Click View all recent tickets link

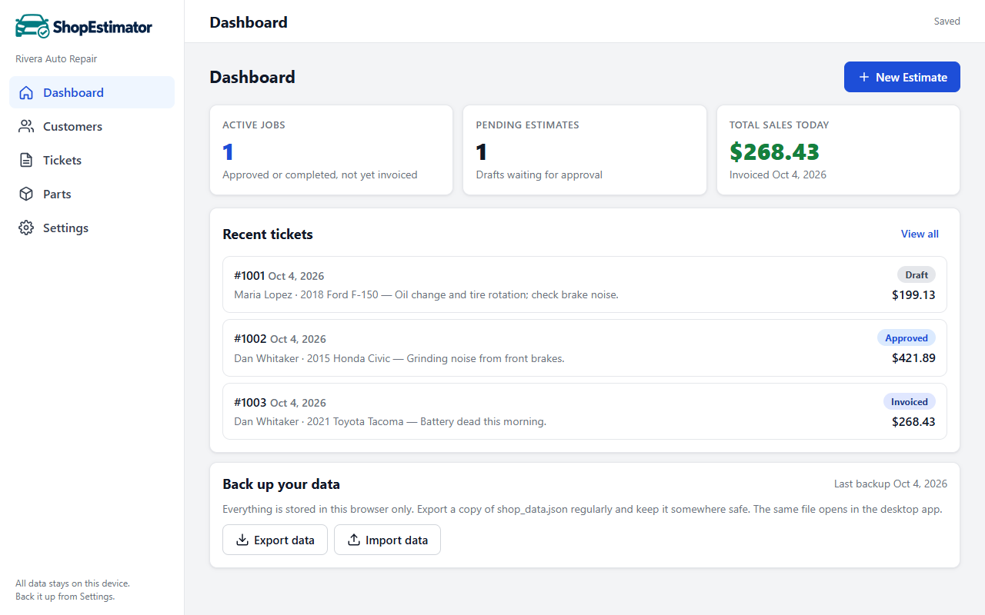[920, 234]
